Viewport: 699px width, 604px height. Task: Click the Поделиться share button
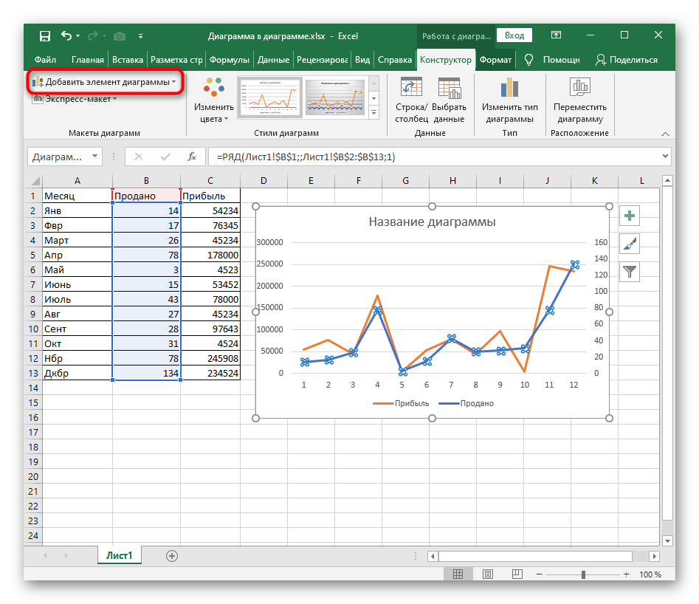(x=627, y=60)
